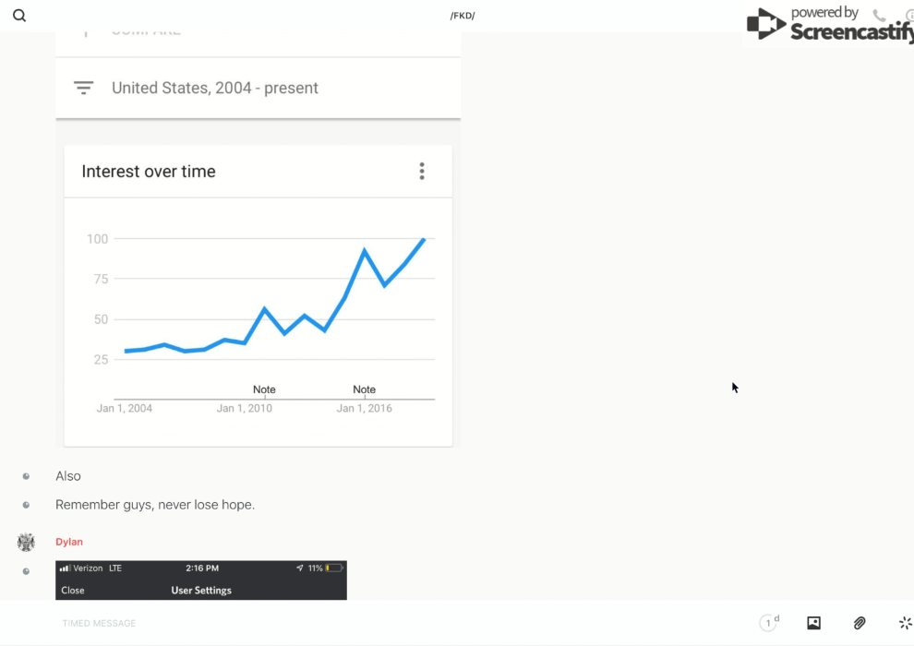Click the image upload icon
The width and height of the screenshot is (914, 646).
click(813, 623)
